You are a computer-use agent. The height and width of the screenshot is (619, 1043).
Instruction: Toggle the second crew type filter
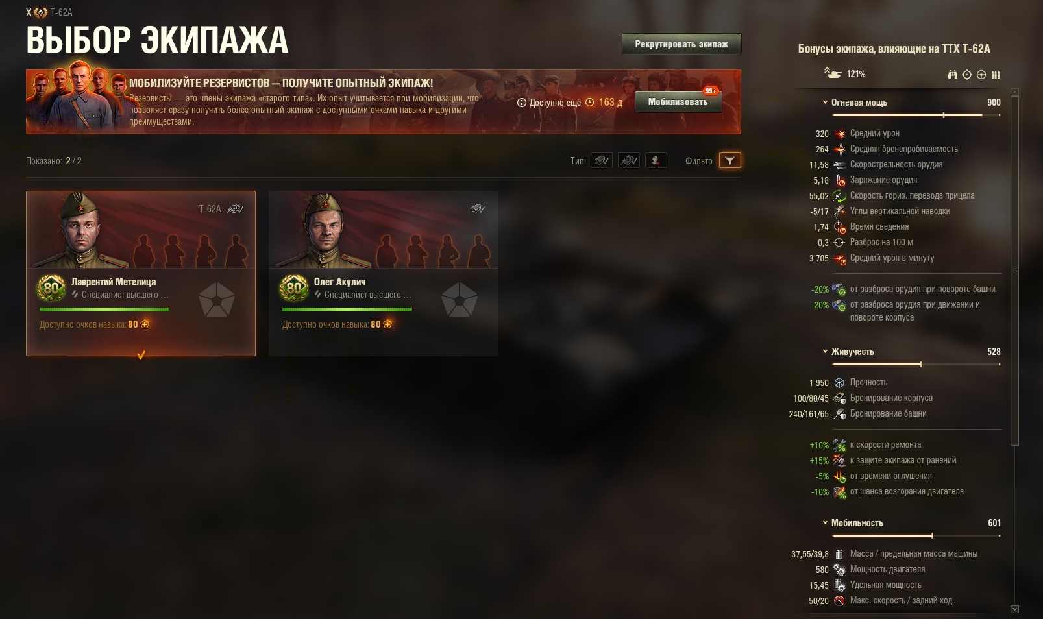tap(629, 160)
